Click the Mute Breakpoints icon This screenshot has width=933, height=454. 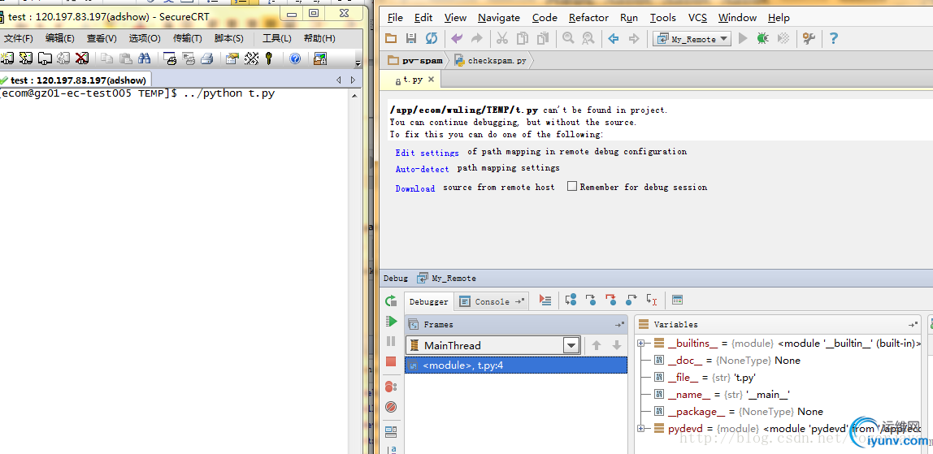coord(391,407)
